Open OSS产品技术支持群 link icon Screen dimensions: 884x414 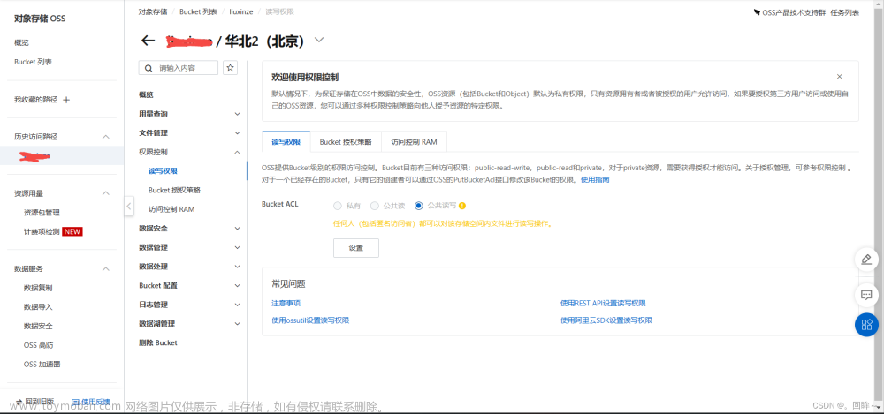[758, 12]
